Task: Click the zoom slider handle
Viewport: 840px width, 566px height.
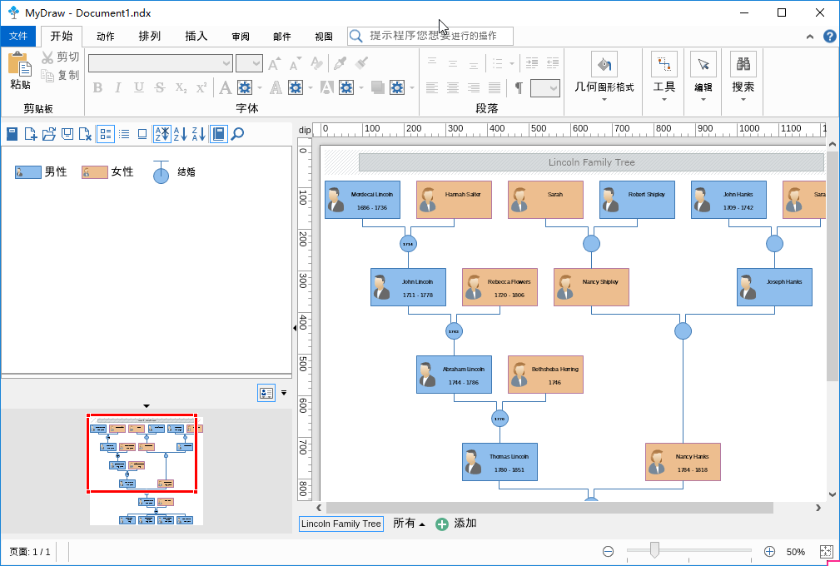Action: pyautogui.click(x=655, y=550)
